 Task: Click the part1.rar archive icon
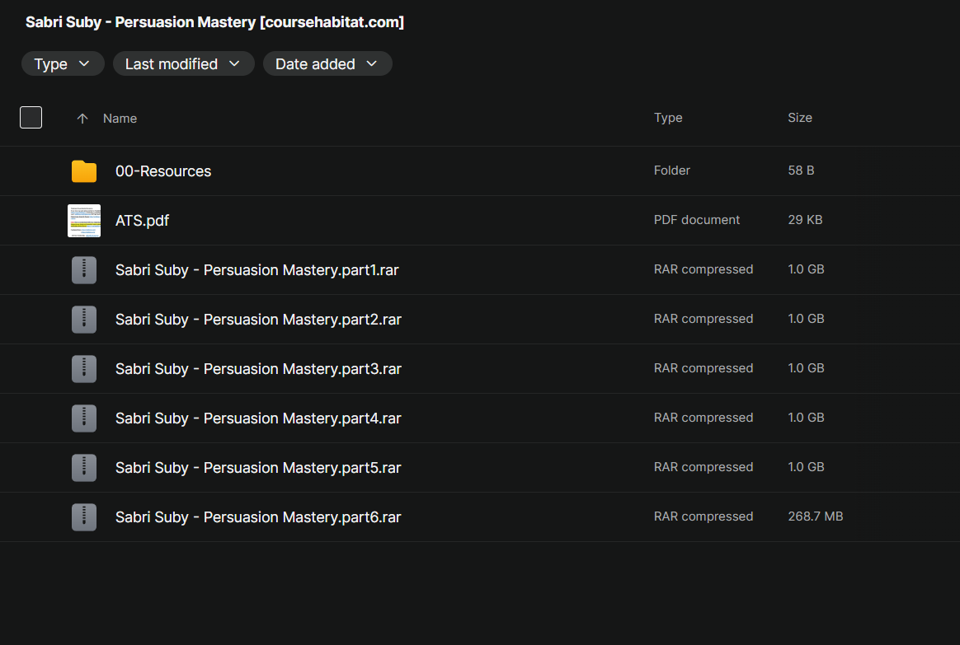[84, 270]
